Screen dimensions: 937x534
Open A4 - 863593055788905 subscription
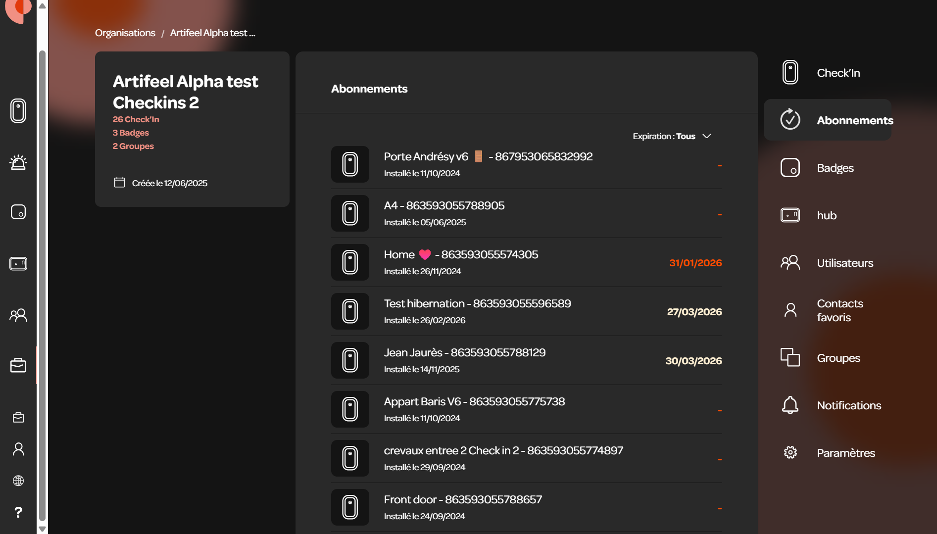pos(527,213)
